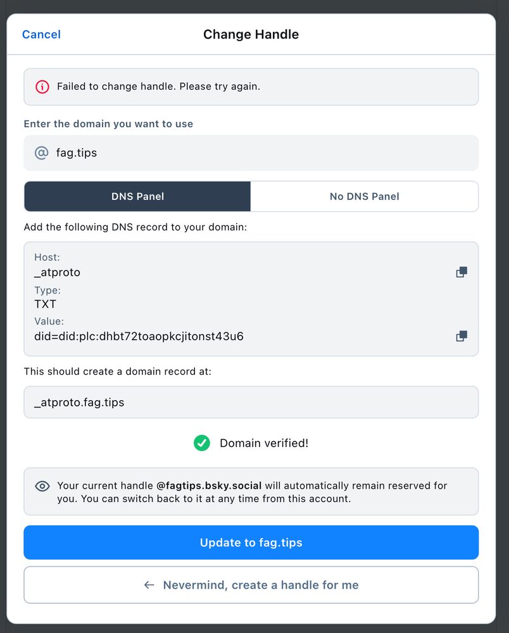Image resolution: width=509 pixels, height=633 pixels.
Task: Click the green domain verified checkmark
Action: [202, 443]
